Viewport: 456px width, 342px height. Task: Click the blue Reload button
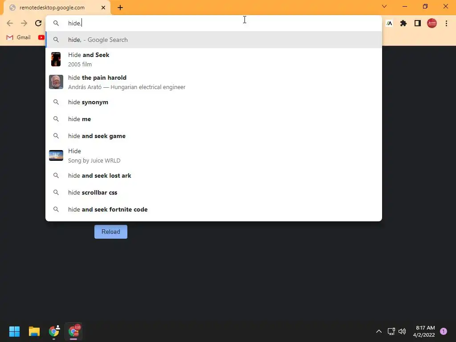click(111, 232)
